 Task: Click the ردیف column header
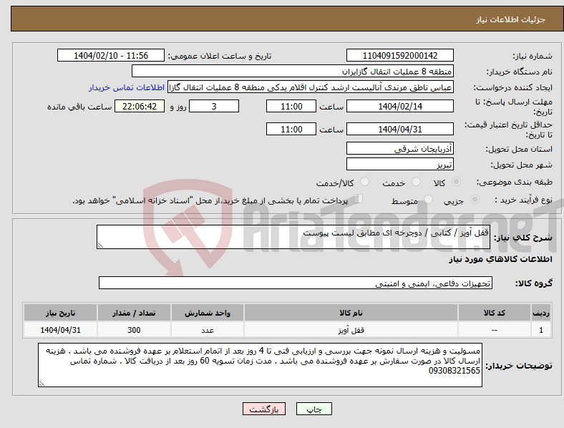tap(541, 313)
